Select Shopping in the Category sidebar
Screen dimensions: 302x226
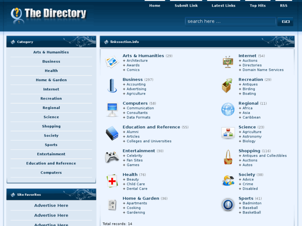click(51, 126)
